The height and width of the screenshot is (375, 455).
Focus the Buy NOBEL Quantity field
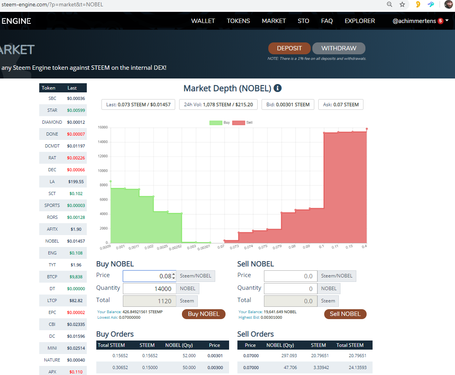coord(149,289)
